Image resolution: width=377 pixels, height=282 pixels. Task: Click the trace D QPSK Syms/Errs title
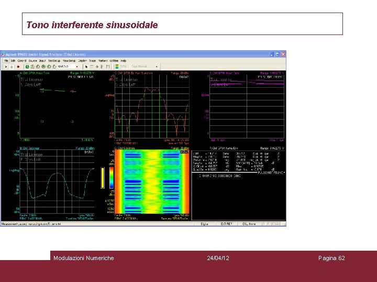(224, 148)
